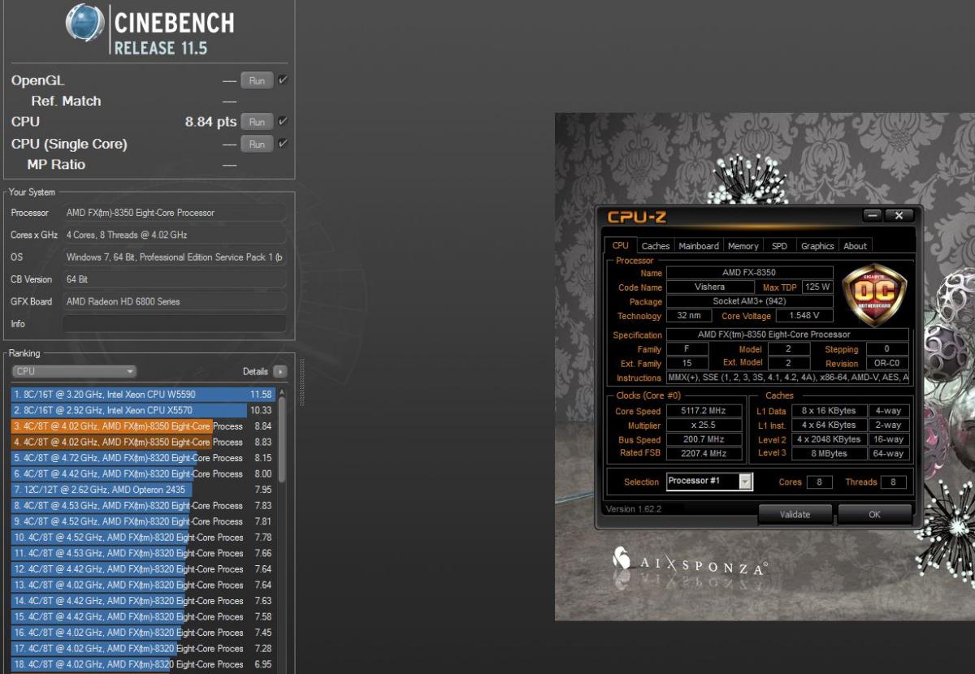
Task: Click the Level 3 8 MBytes value
Action: tap(828, 453)
